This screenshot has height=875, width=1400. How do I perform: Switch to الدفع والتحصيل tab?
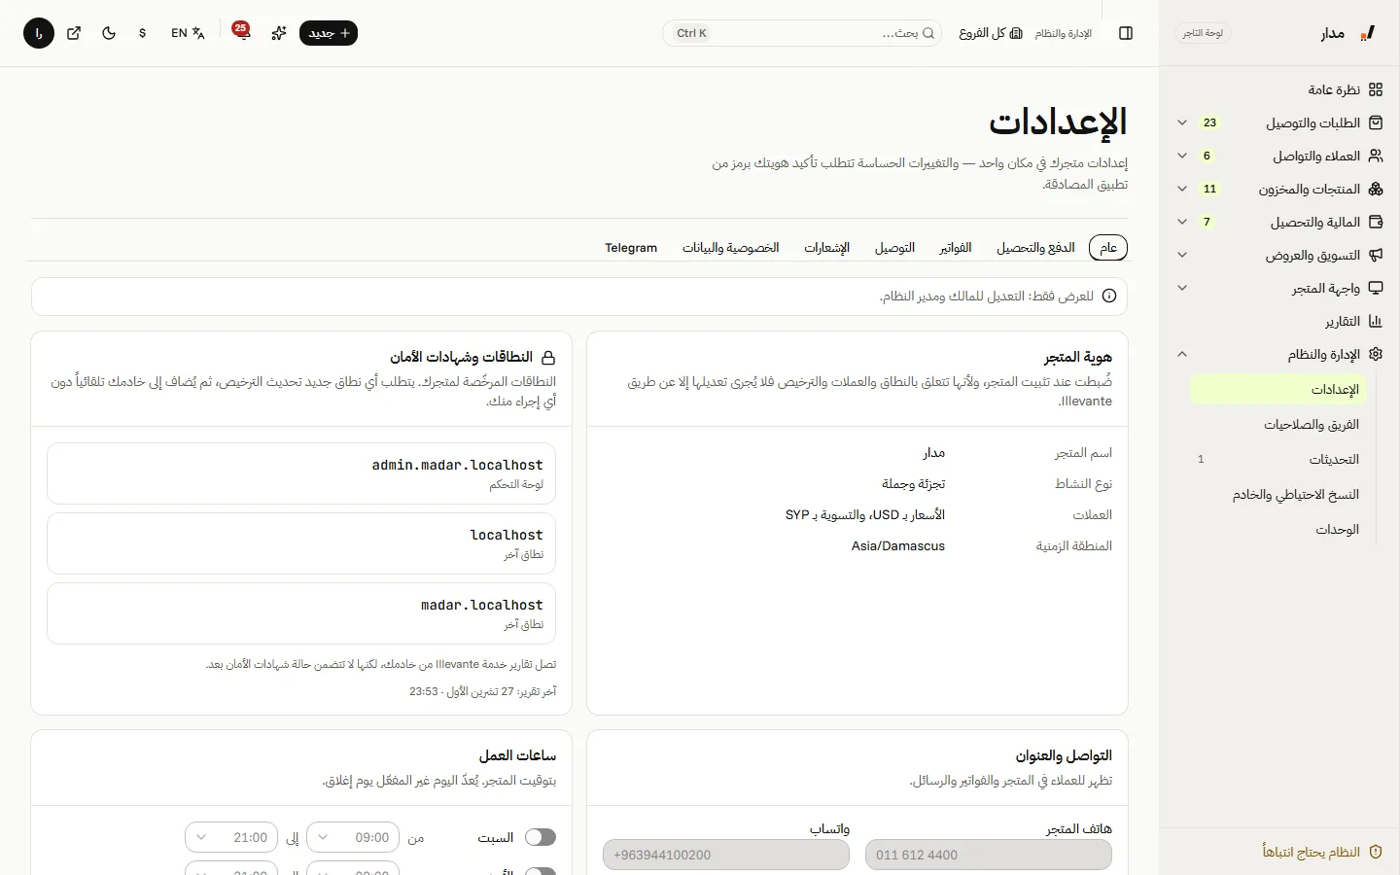click(1035, 248)
